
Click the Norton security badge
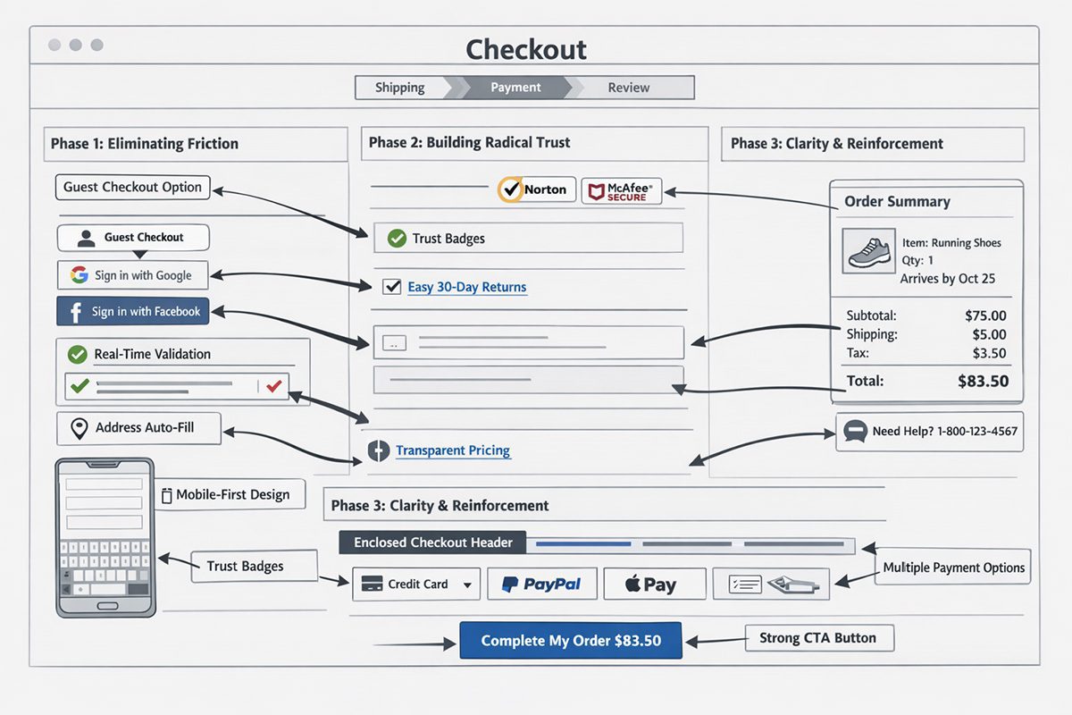(536, 189)
